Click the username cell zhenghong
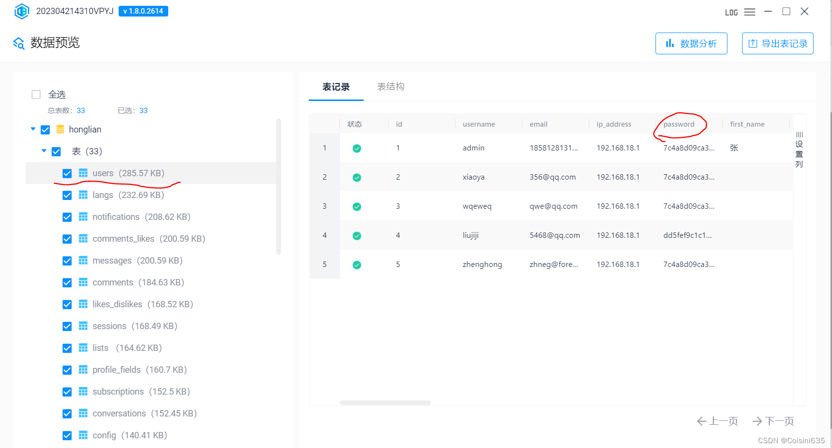 [482, 265]
